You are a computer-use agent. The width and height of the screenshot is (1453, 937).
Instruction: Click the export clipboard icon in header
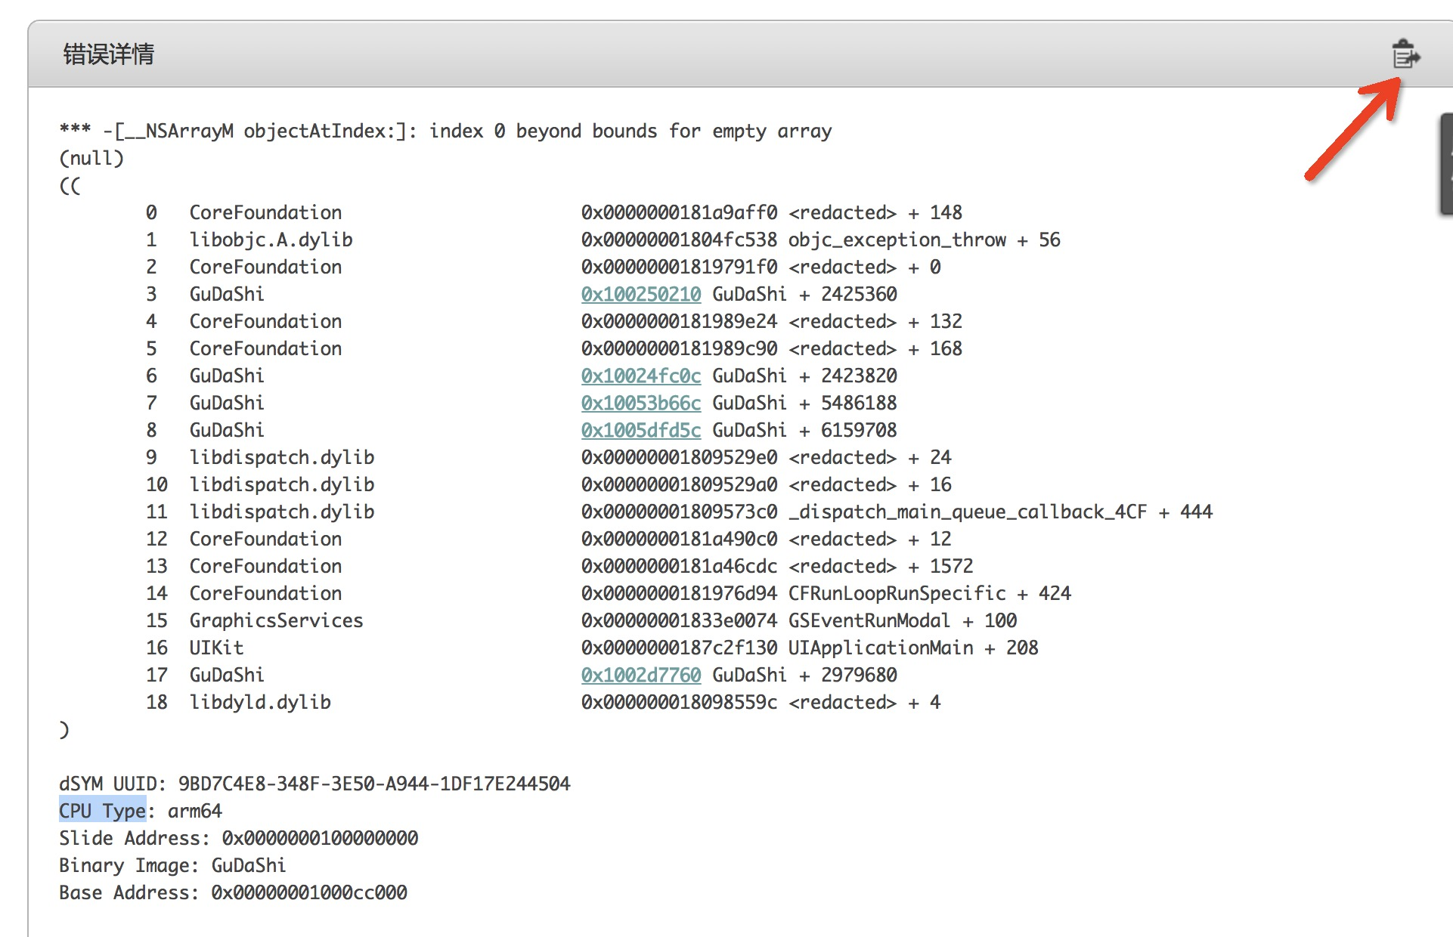(x=1405, y=54)
